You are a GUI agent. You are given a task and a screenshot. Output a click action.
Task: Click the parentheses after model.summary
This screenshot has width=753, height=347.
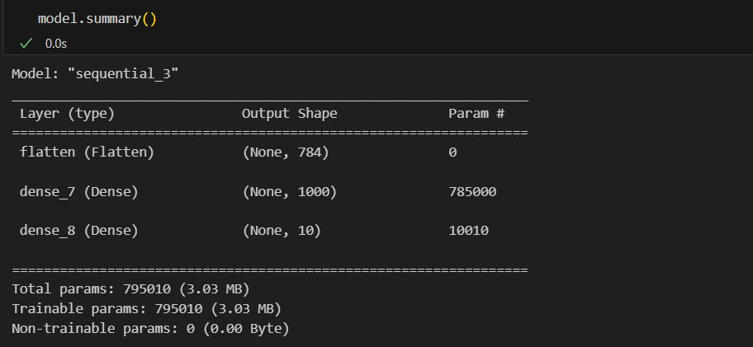click(x=149, y=19)
